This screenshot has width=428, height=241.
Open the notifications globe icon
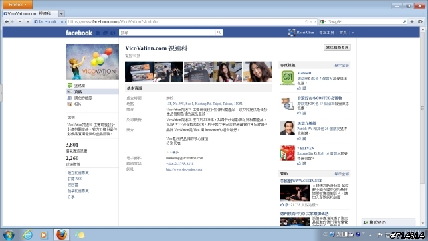click(113, 33)
